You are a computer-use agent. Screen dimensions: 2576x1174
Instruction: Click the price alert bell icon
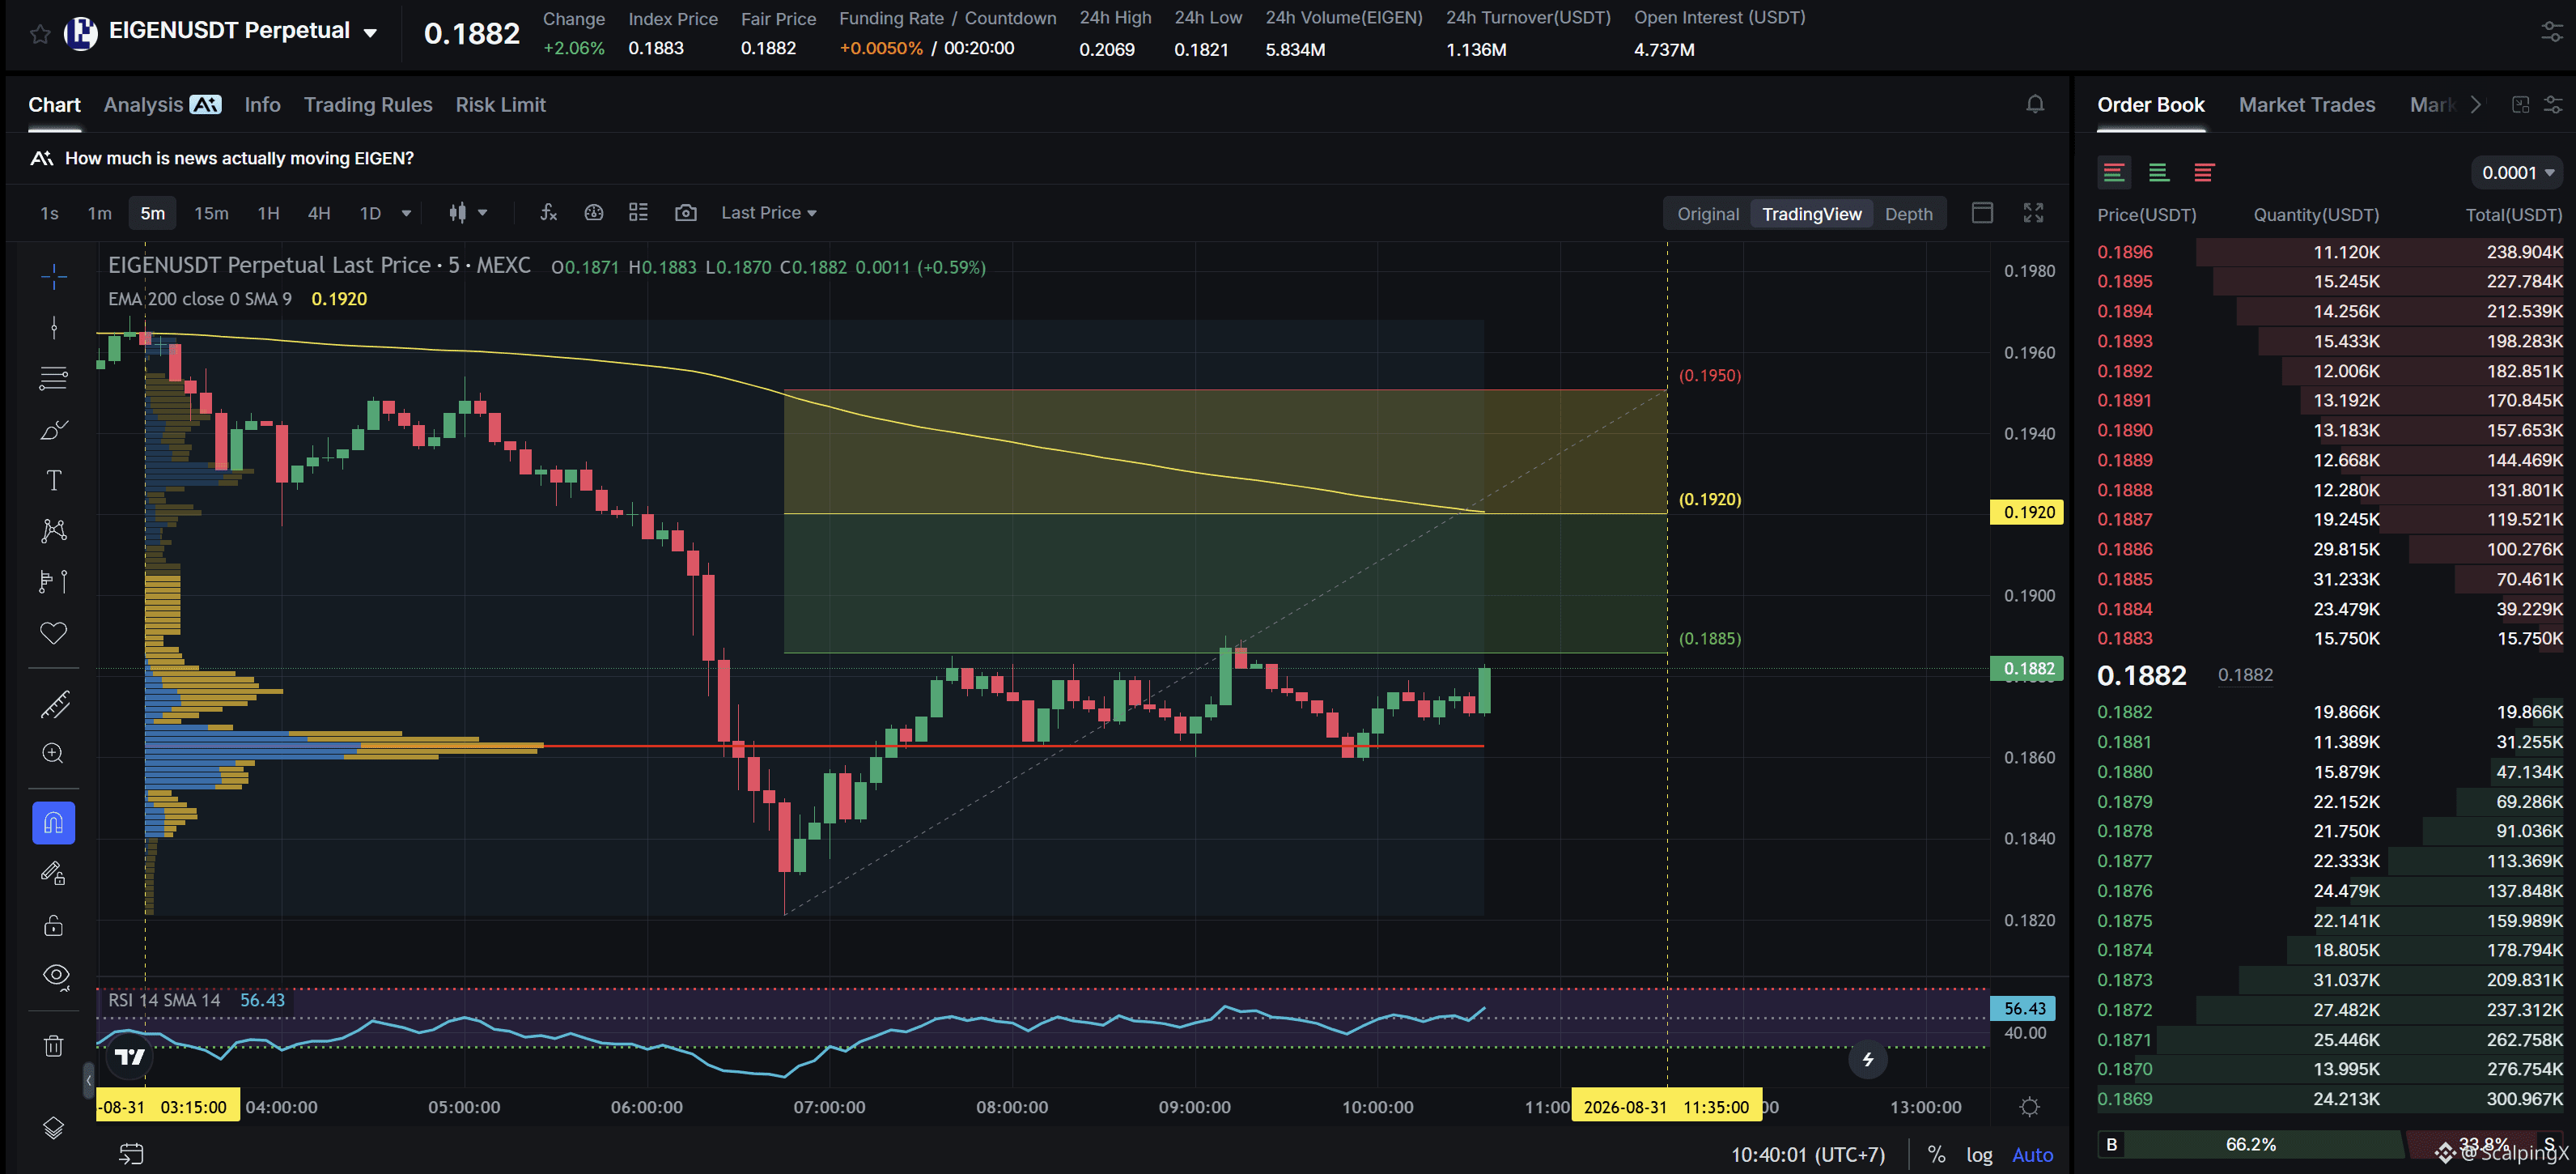point(2035,104)
